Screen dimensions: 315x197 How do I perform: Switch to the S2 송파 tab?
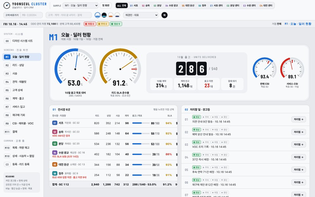[146, 6]
